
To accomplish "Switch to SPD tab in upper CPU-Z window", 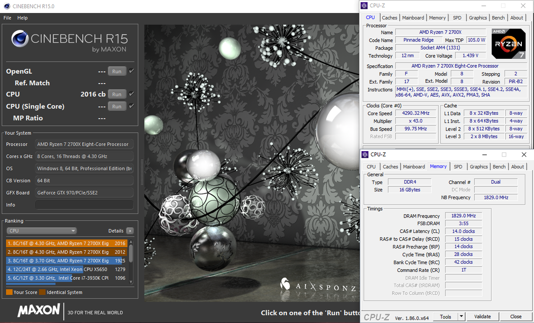I will pos(457,17).
